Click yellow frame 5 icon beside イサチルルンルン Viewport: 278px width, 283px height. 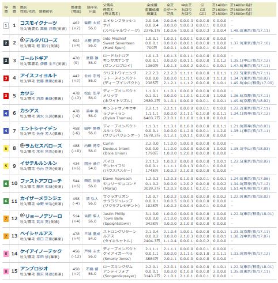6,166
